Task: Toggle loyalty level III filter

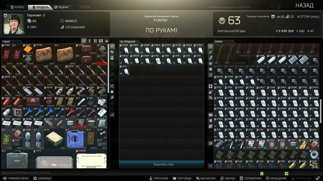Action: point(101,41)
